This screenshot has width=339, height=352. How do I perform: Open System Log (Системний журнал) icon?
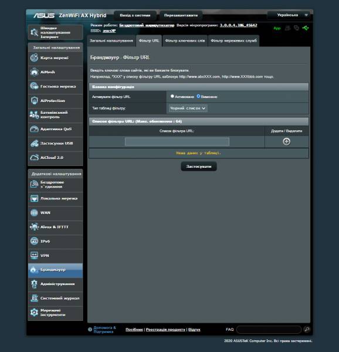pyautogui.click(x=34, y=298)
